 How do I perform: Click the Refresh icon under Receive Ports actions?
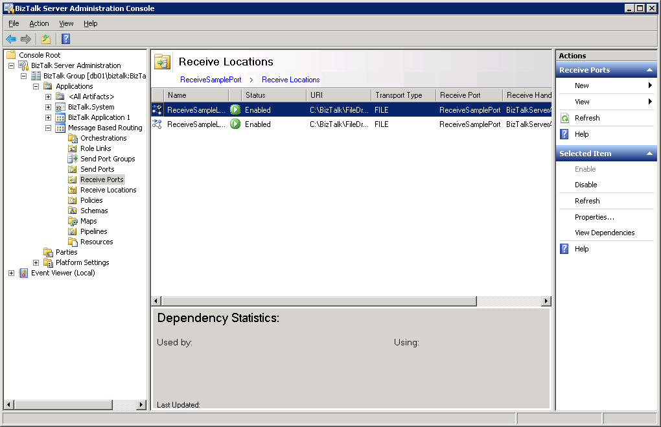(565, 118)
